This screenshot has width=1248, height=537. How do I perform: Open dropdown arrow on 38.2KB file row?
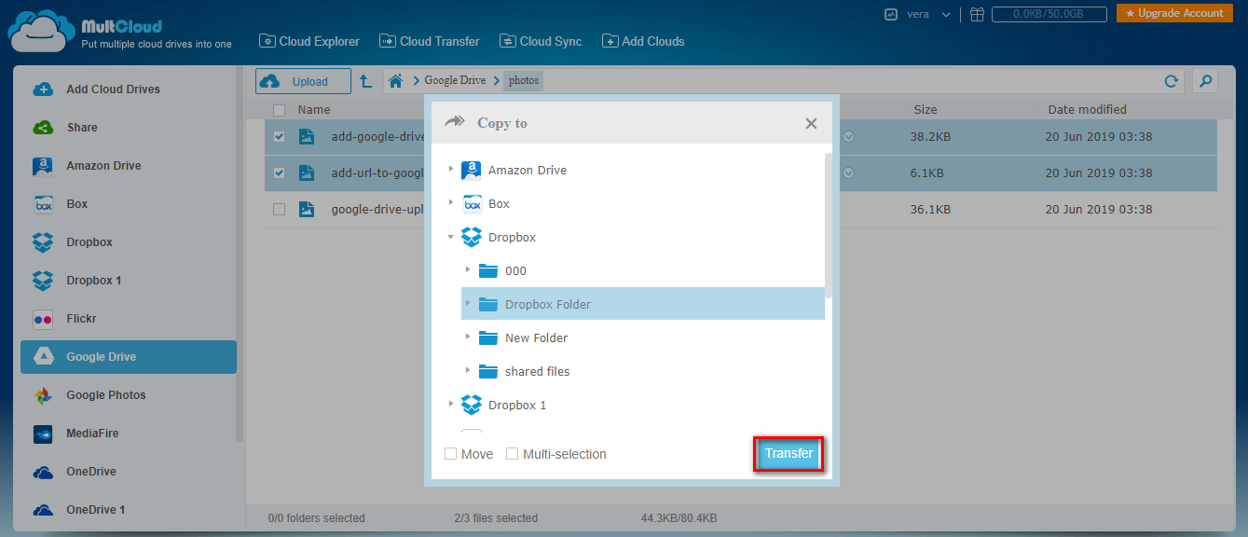[848, 137]
